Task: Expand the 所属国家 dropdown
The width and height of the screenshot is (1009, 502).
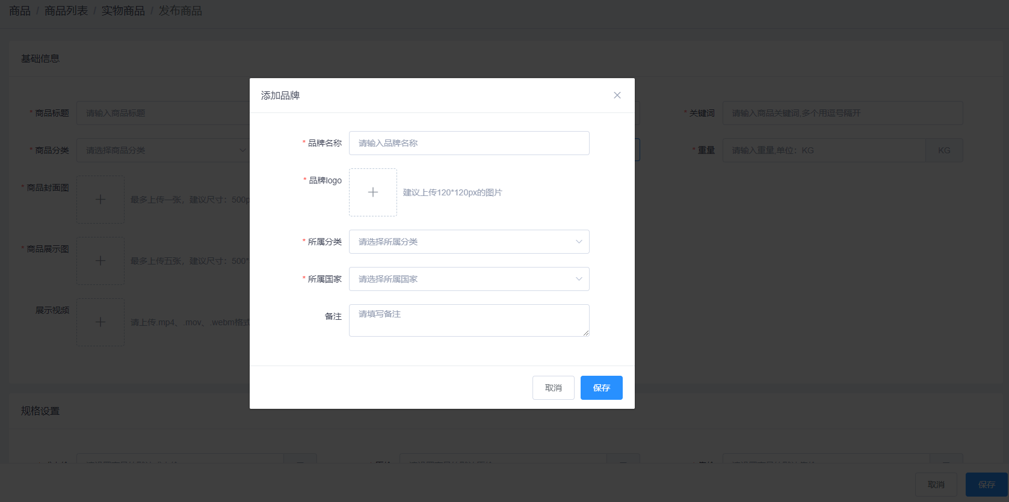Action: click(469, 279)
